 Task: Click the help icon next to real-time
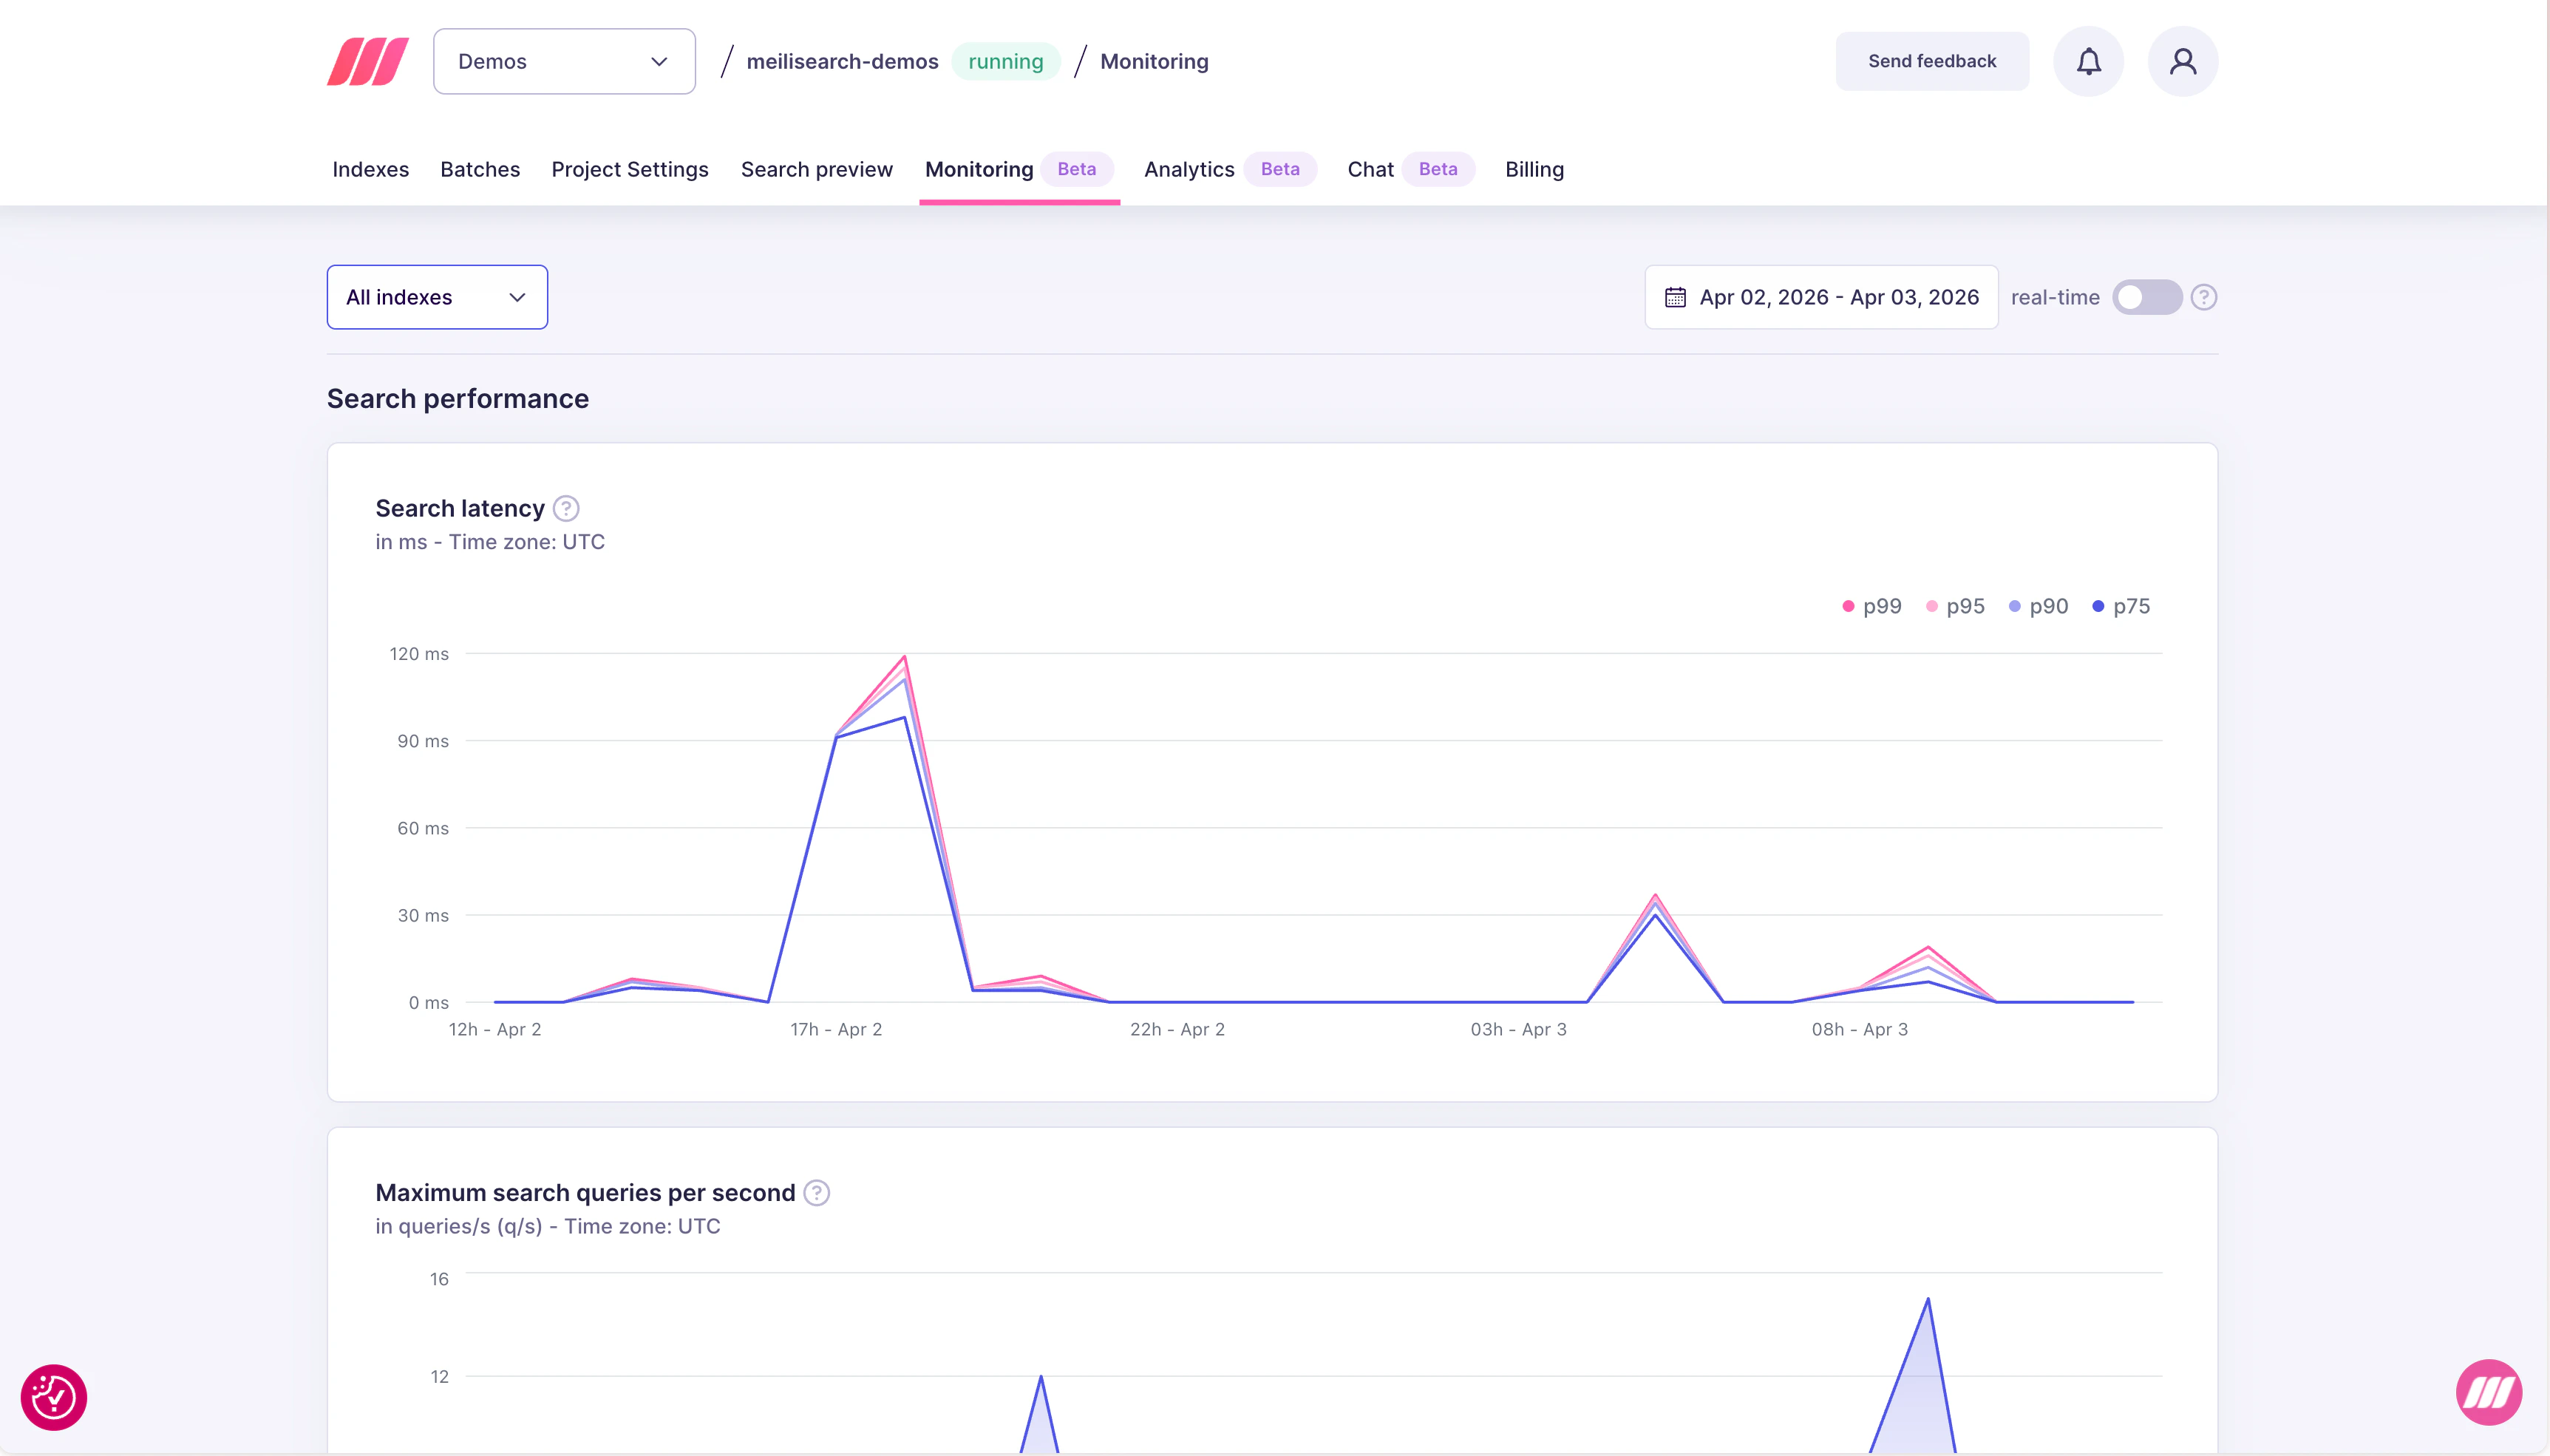point(2205,297)
